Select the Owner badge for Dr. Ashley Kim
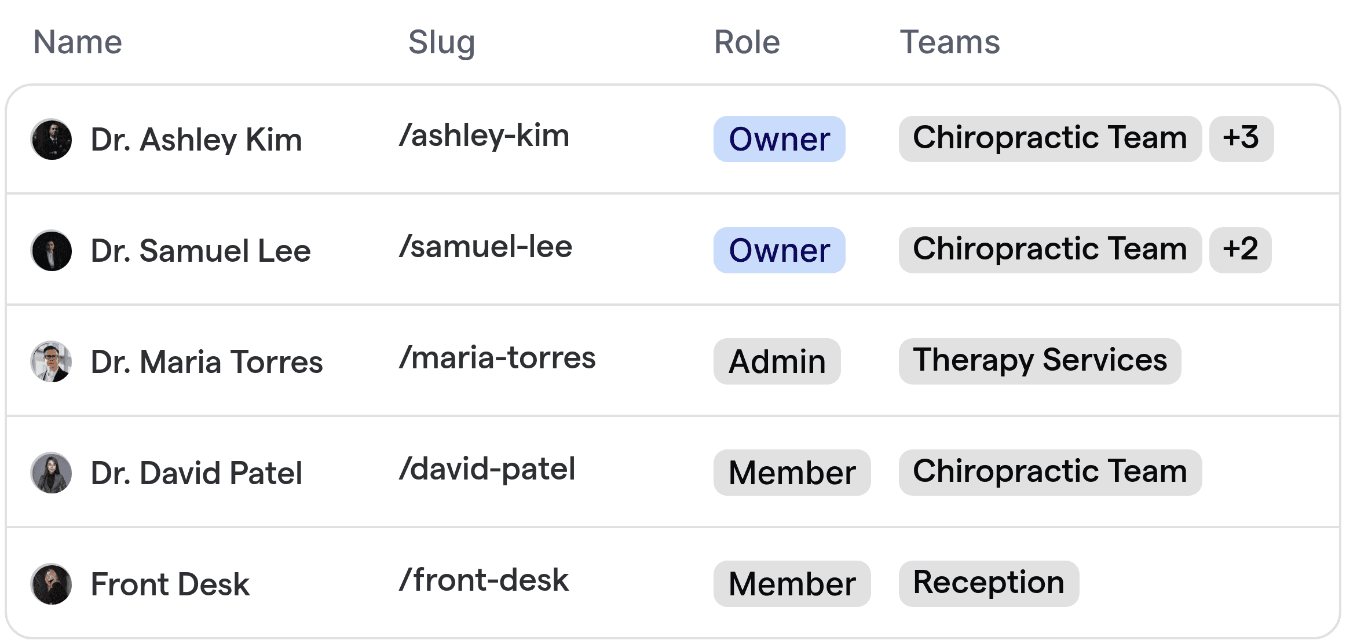 tap(779, 139)
